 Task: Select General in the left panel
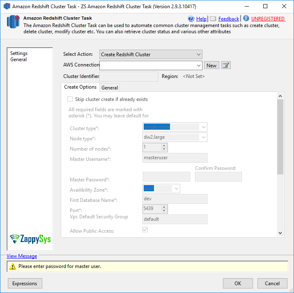[x=18, y=60]
